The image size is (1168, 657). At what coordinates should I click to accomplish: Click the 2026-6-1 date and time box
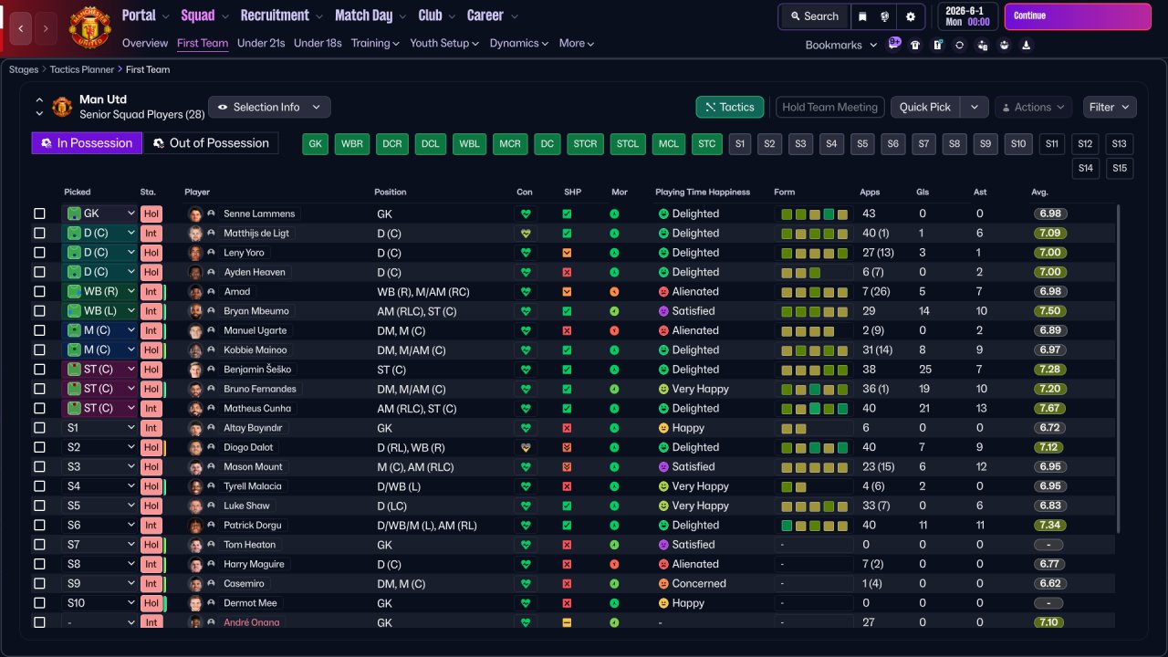[967, 16]
